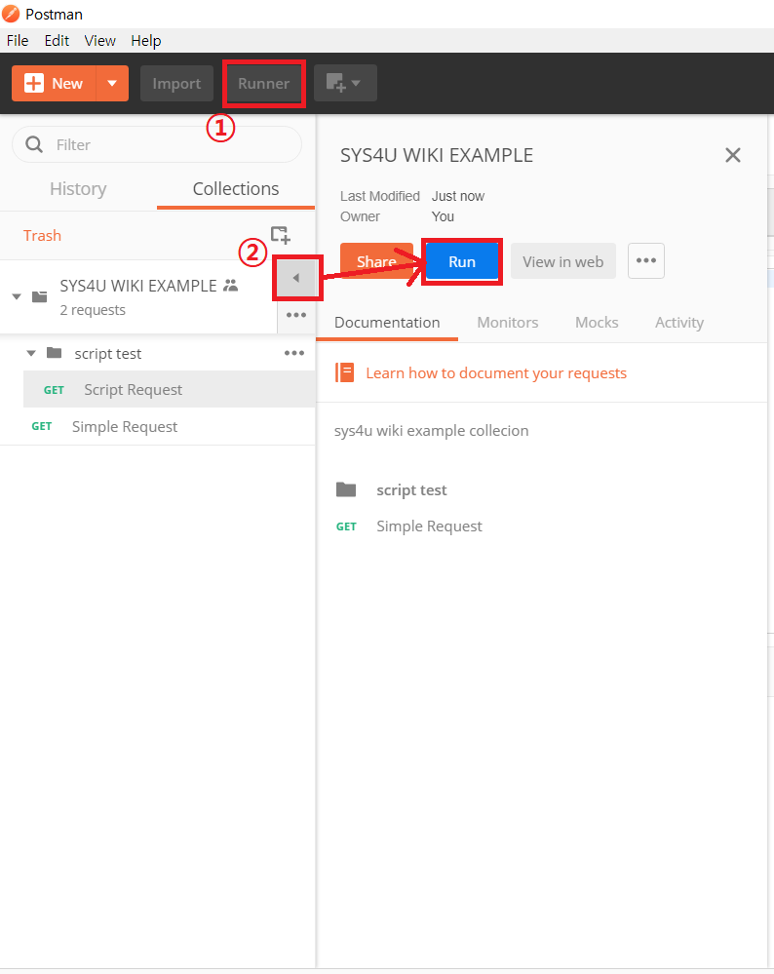Click the Filter search field
The width and height of the screenshot is (774, 974).
[x=157, y=144]
